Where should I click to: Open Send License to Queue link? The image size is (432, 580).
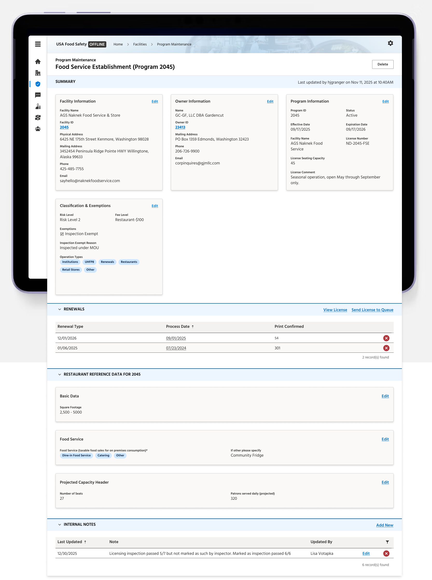tap(372, 310)
